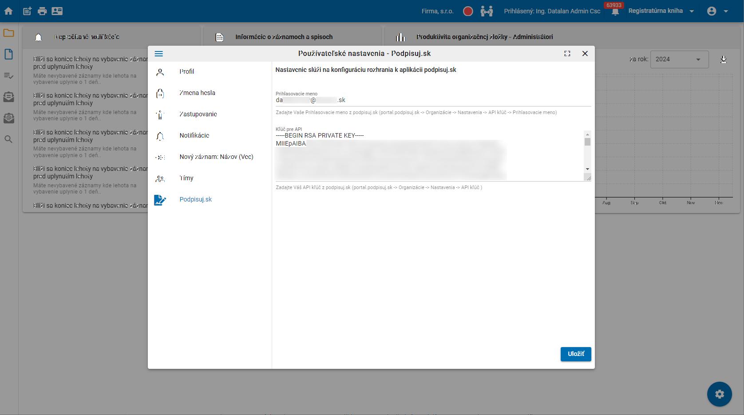Open notifications bell with 63933 badge

click(615, 12)
